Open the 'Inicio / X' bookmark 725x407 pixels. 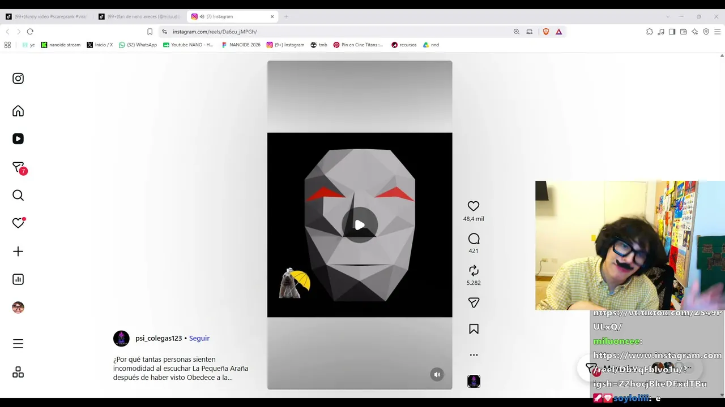click(100, 45)
